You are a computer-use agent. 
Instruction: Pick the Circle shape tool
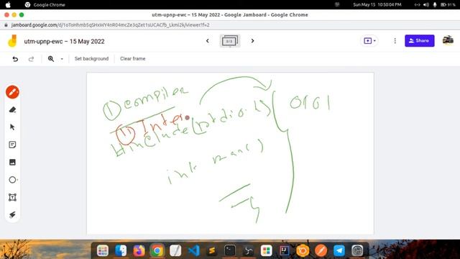coord(13,180)
